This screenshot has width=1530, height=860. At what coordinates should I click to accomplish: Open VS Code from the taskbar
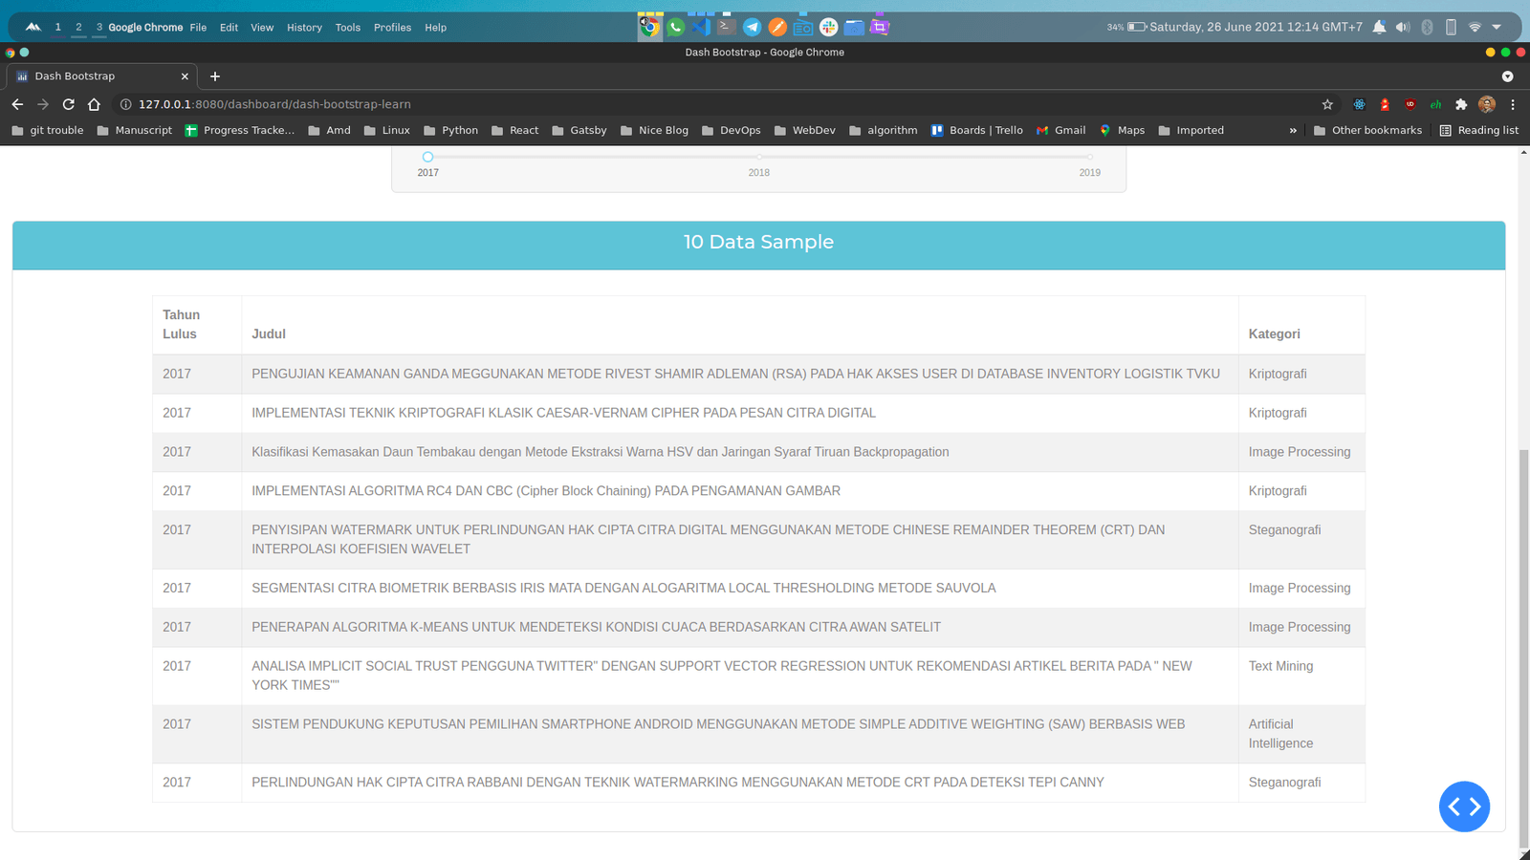(x=701, y=27)
